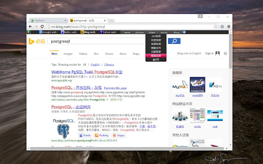Switch to the News results tab

[123, 54]
